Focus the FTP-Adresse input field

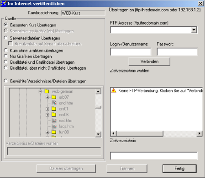click(151, 30)
